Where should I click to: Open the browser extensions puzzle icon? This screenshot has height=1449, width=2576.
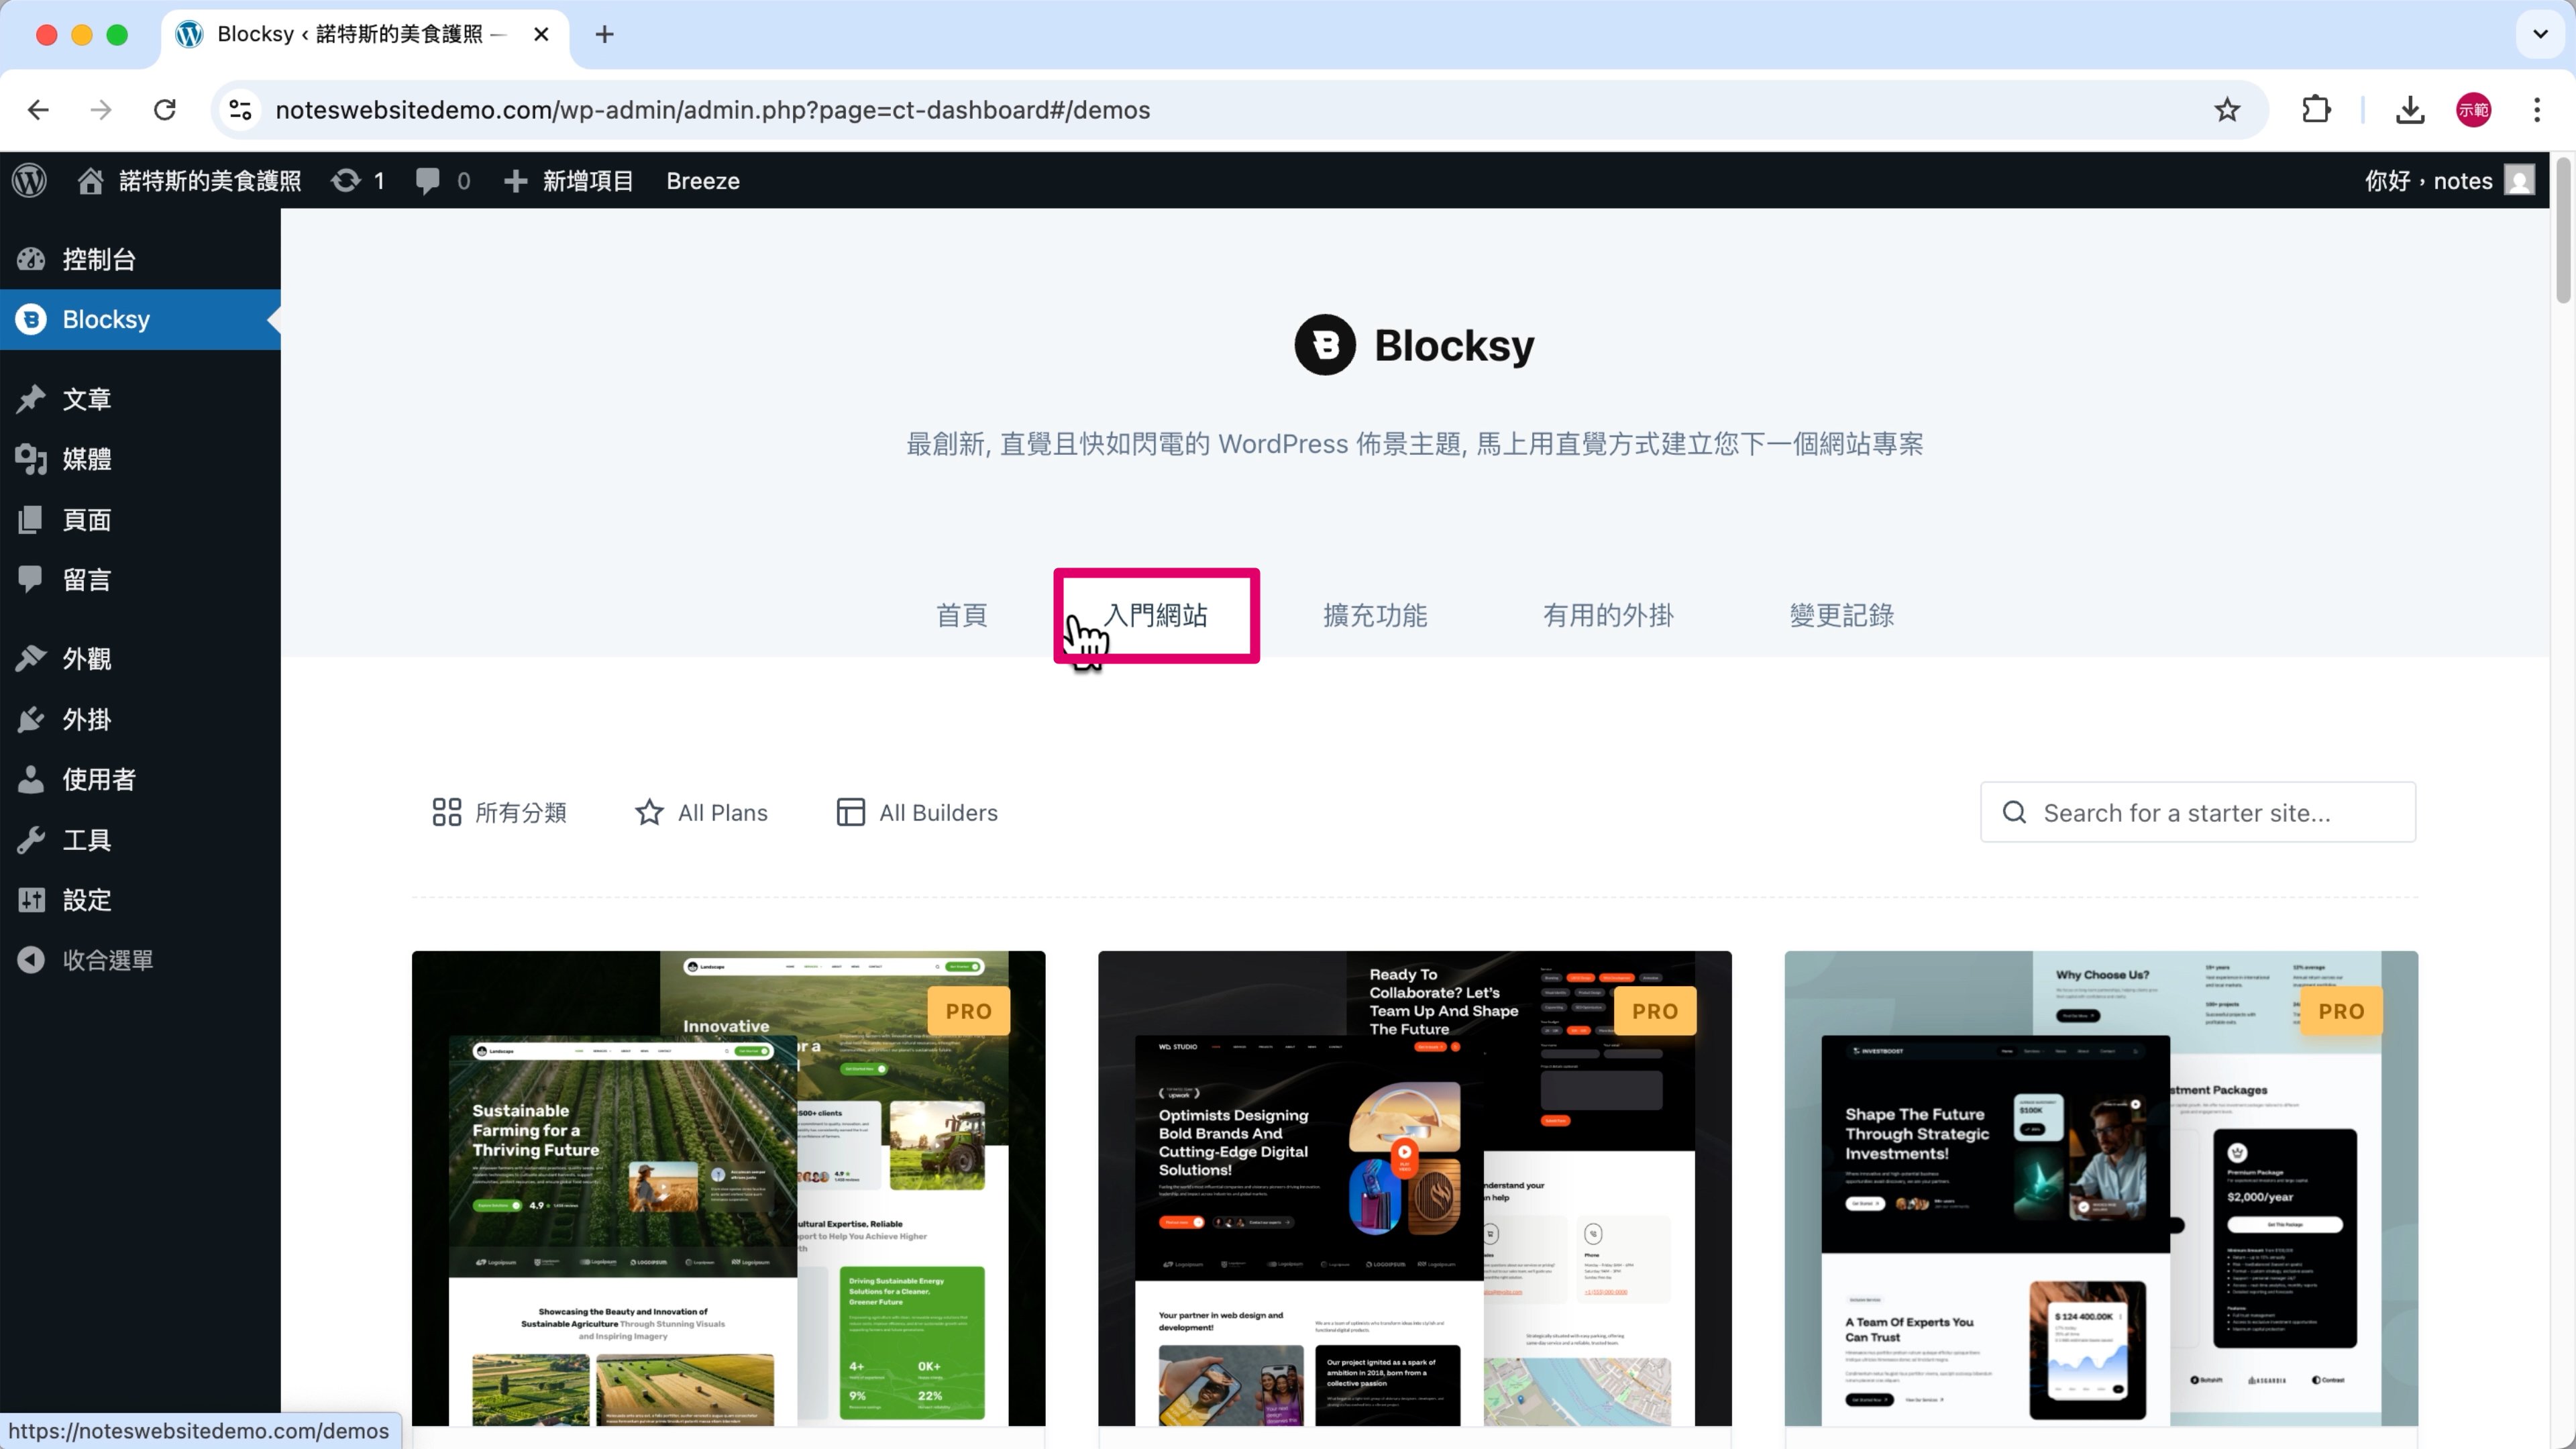coord(2316,110)
